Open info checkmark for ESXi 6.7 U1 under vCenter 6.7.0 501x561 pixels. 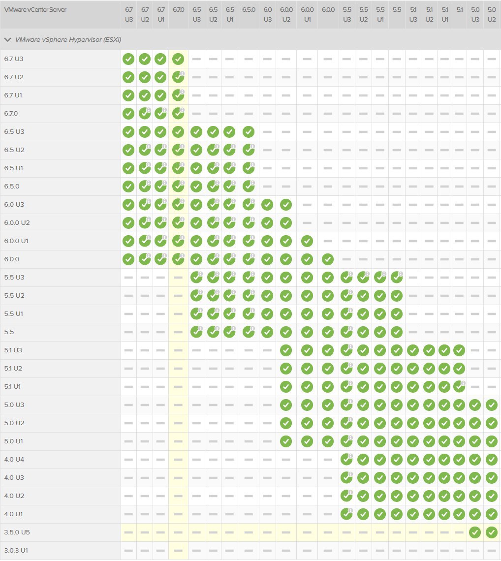pyautogui.click(x=178, y=95)
